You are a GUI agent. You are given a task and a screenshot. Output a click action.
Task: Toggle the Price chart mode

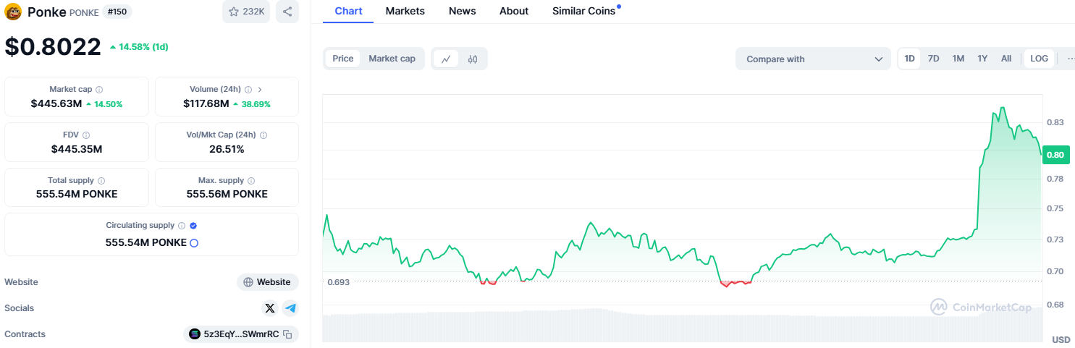tap(343, 59)
